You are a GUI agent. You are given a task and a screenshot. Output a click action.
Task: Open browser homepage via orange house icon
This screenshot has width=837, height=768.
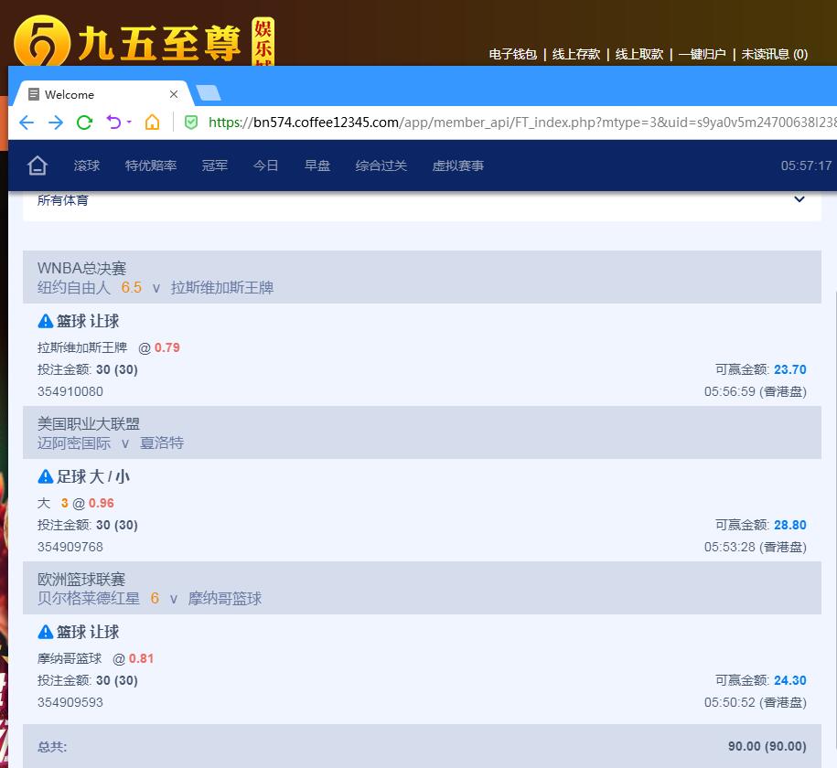pyautogui.click(x=152, y=123)
